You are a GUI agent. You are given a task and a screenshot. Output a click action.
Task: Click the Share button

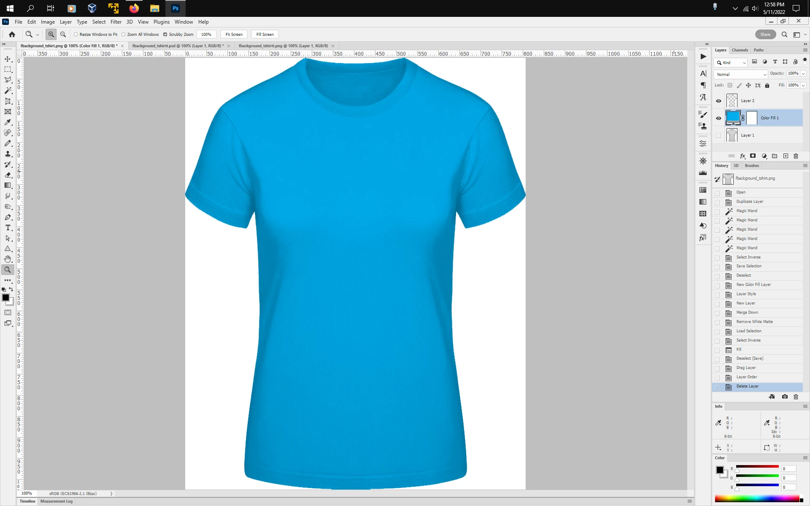click(765, 35)
